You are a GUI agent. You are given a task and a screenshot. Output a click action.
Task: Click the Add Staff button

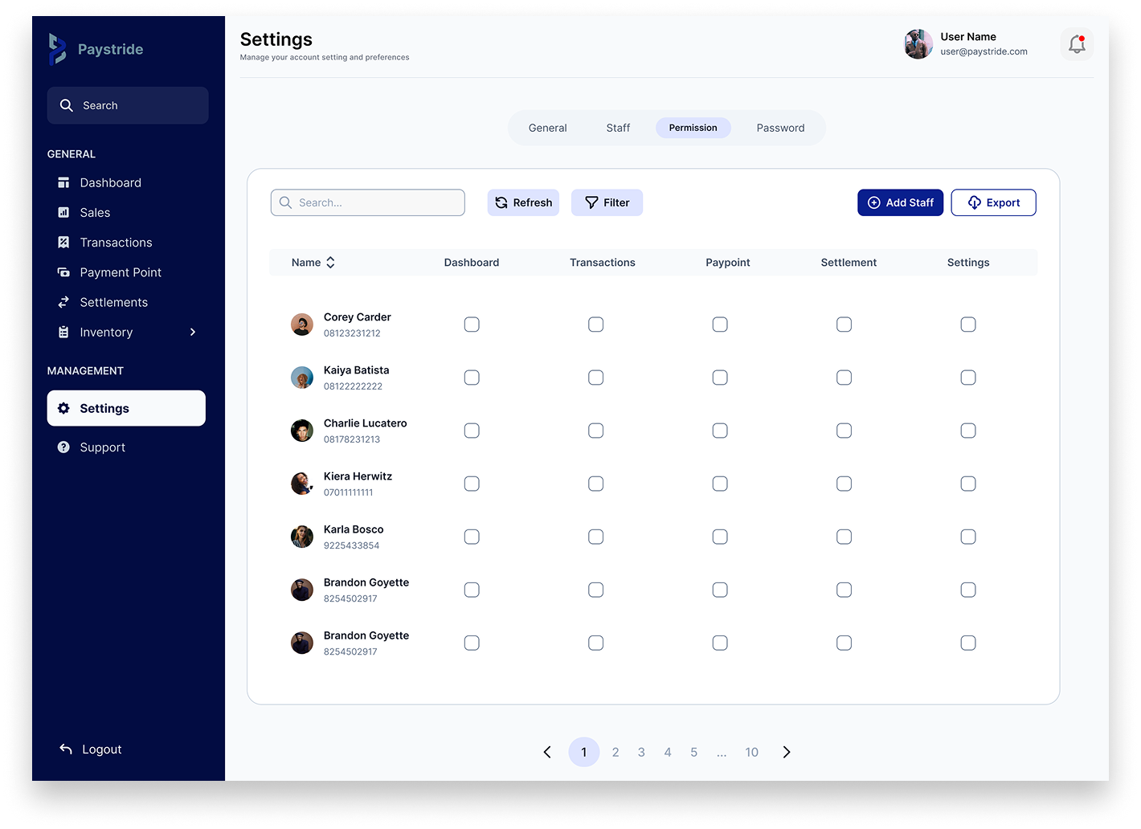900,202
